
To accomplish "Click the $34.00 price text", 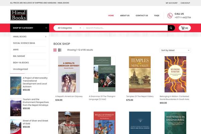I will point(59,100).
